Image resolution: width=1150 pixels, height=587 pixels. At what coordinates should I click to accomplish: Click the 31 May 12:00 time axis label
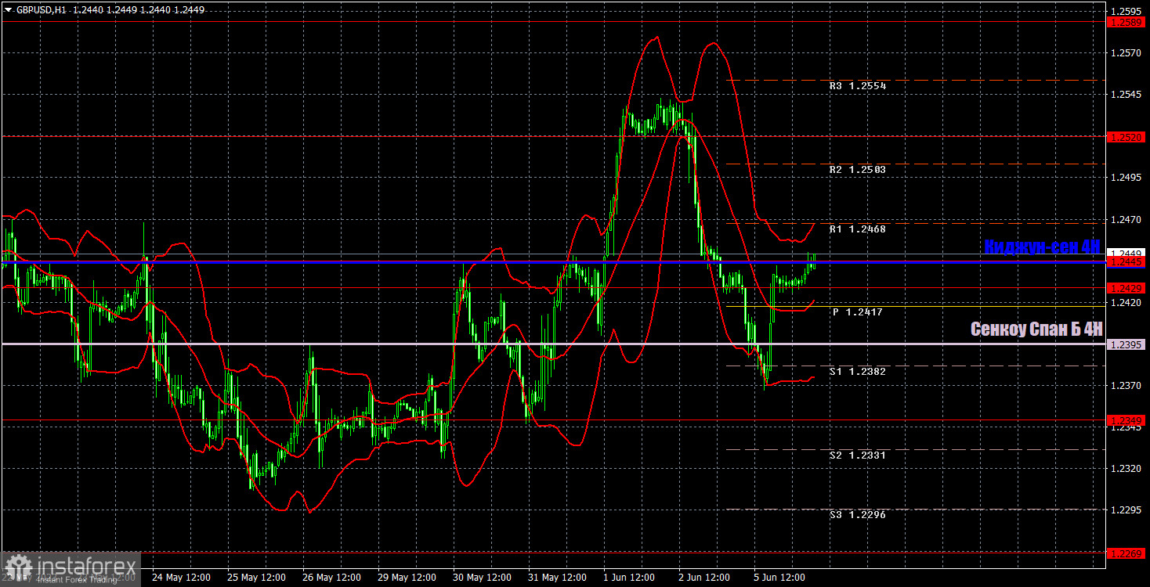coord(557,578)
